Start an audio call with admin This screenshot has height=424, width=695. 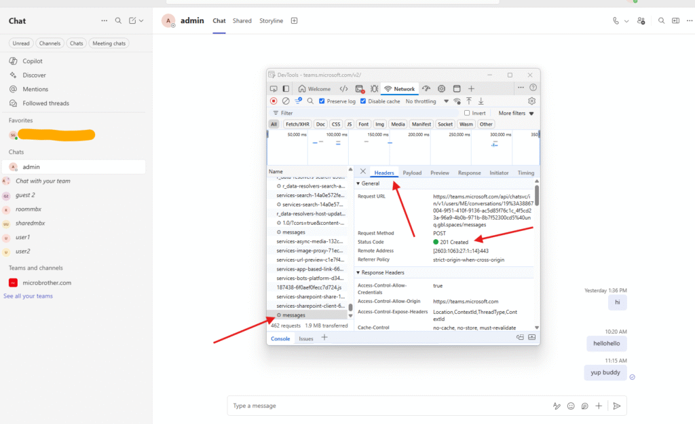click(x=616, y=21)
